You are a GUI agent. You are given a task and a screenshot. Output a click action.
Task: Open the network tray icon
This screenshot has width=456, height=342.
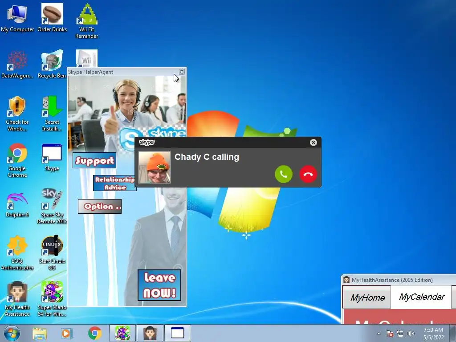pos(400,334)
